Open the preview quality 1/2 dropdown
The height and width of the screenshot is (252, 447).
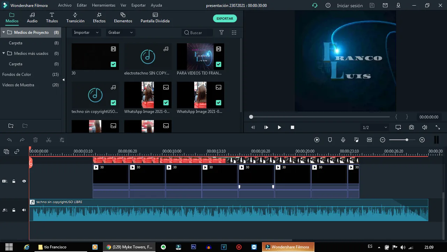[x=375, y=128]
